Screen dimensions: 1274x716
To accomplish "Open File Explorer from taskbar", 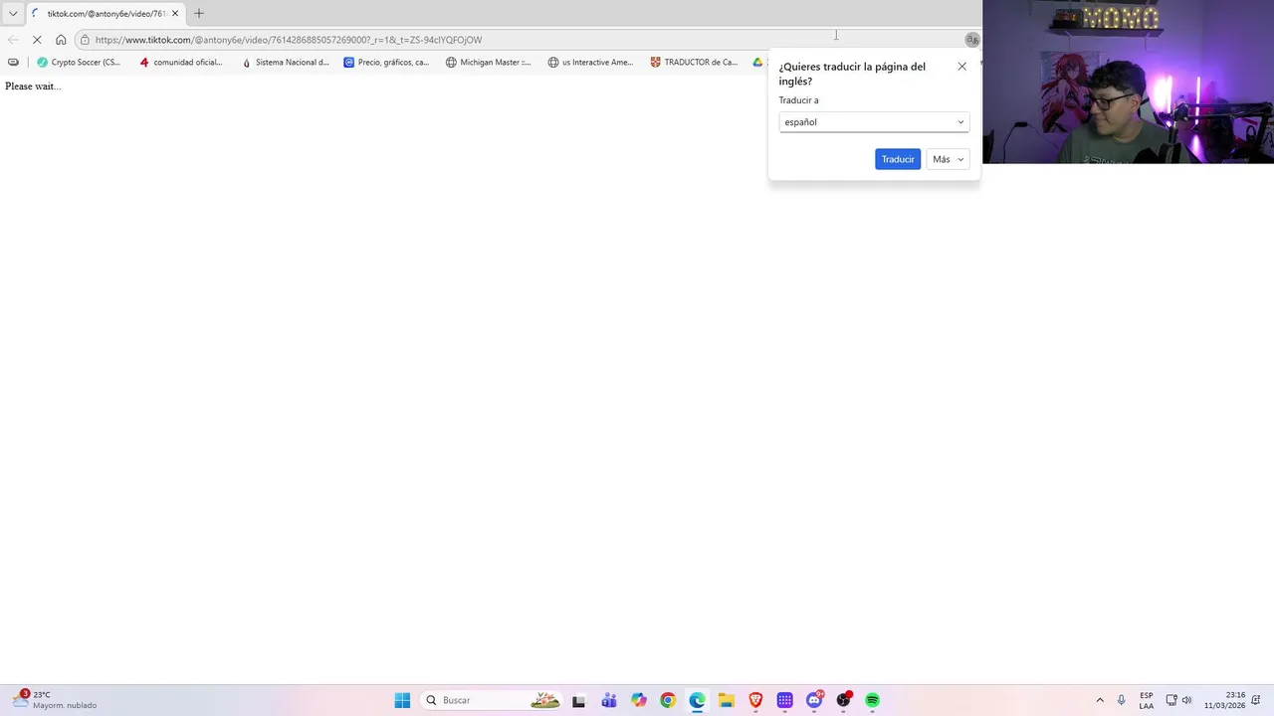I will click(727, 700).
